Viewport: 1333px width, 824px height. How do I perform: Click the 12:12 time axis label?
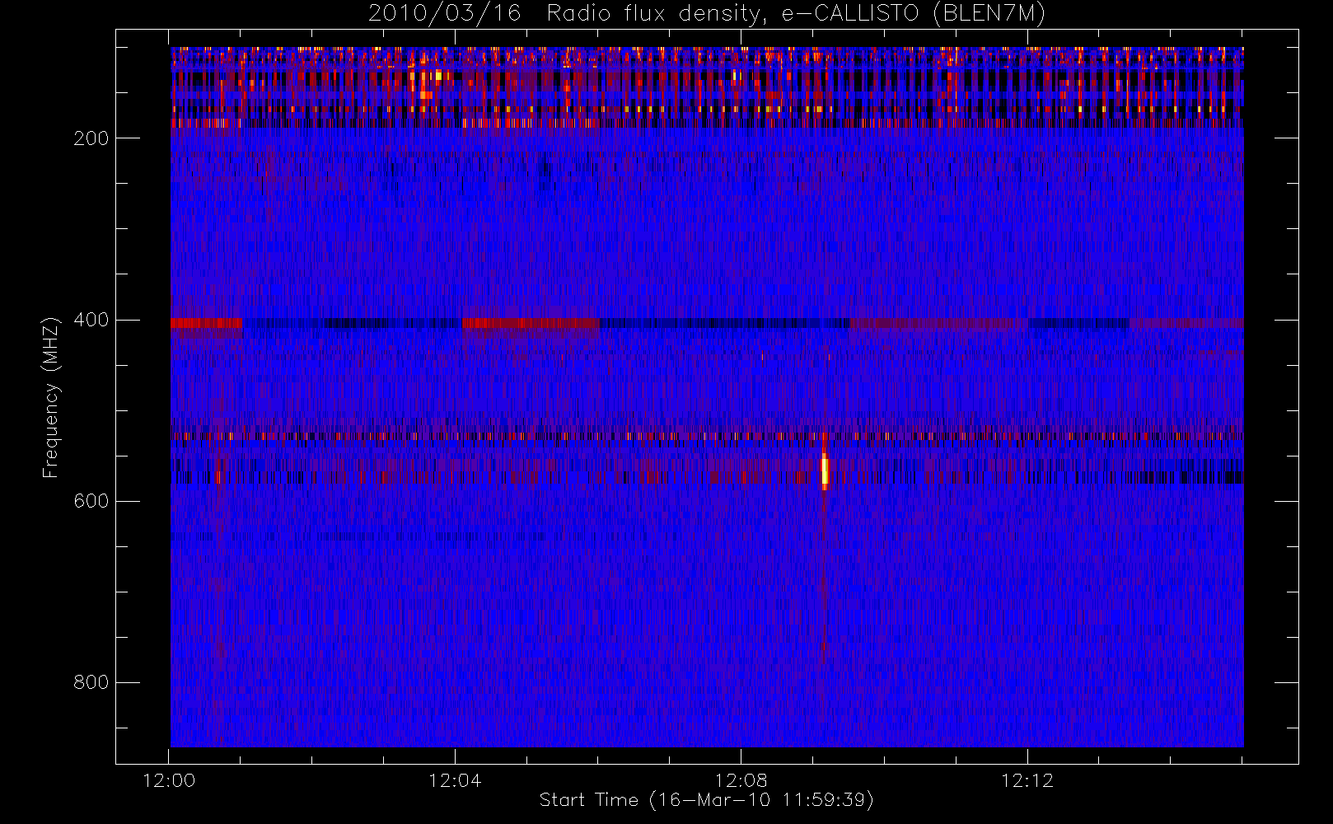point(1027,780)
